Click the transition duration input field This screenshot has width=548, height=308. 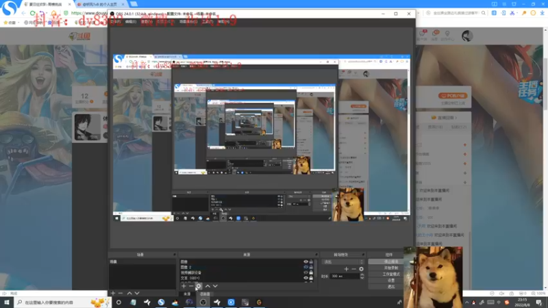(345, 277)
